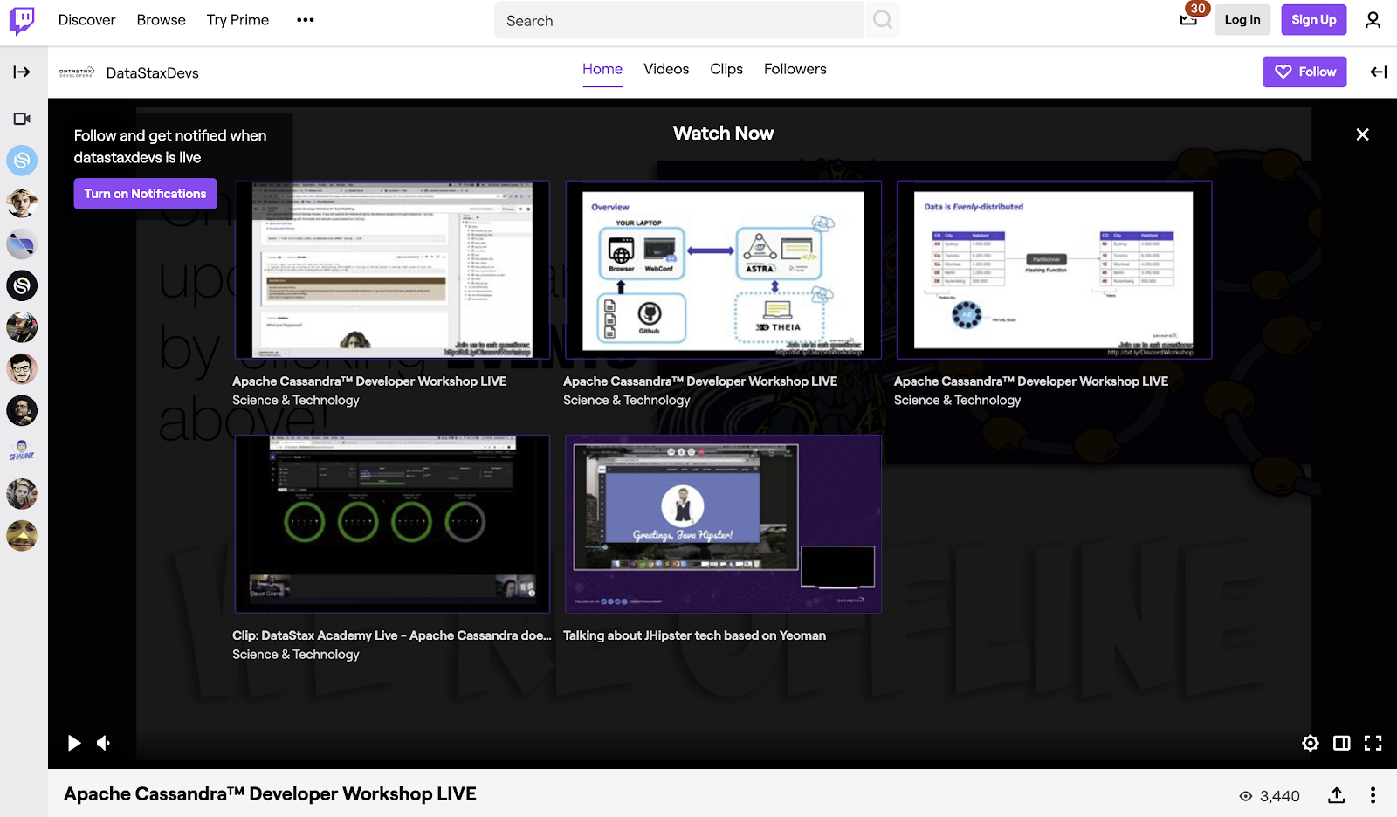Click Turn on Notifications button

[x=145, y=194]
